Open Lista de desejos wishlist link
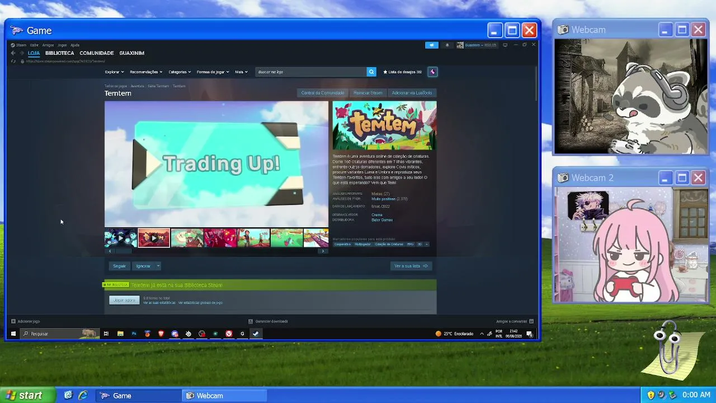The width and height of the screenshot is (716, 403). (402, 72)
